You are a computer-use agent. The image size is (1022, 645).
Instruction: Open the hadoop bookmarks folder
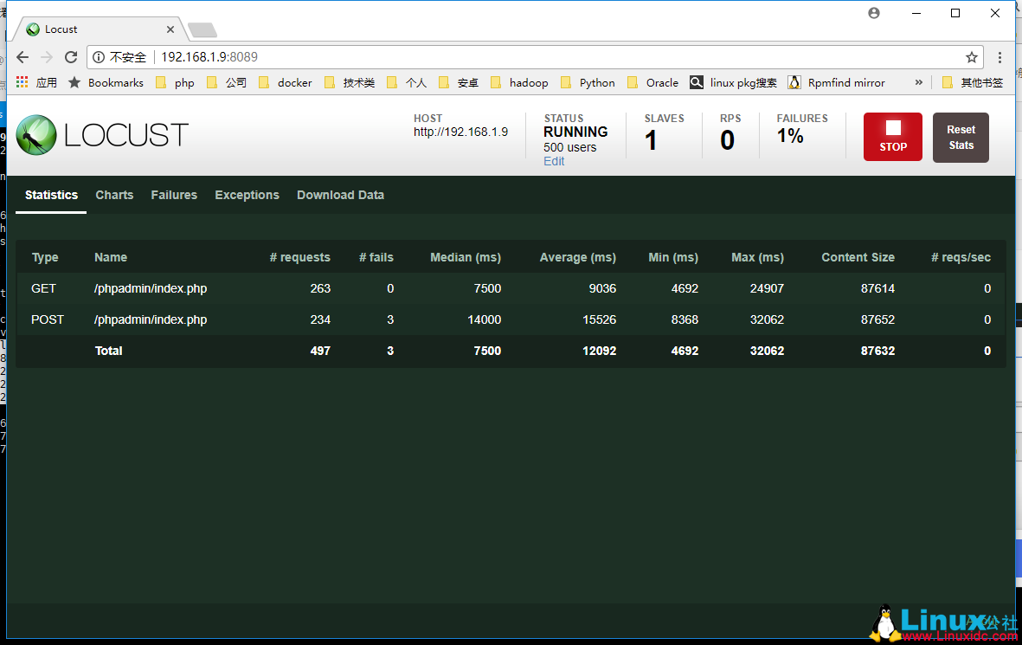[x=519, y=82]
